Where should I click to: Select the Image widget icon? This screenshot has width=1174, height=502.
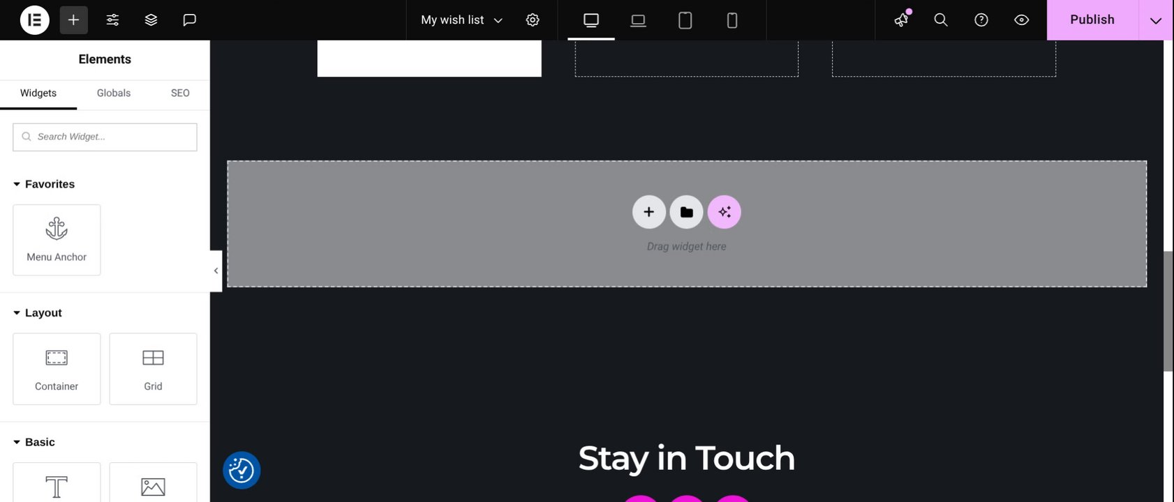153,482
